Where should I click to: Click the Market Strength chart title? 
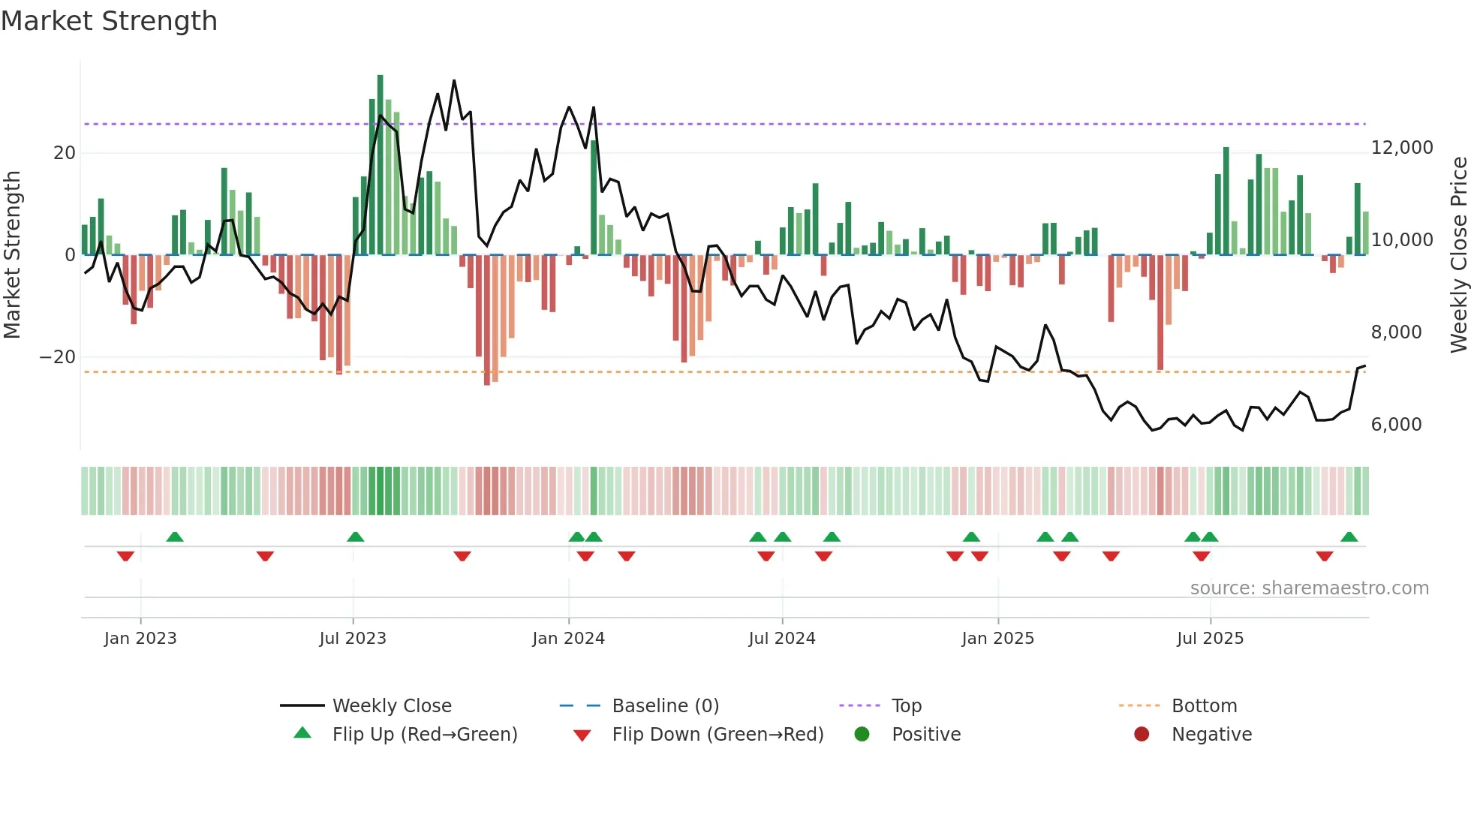point(109,21)
